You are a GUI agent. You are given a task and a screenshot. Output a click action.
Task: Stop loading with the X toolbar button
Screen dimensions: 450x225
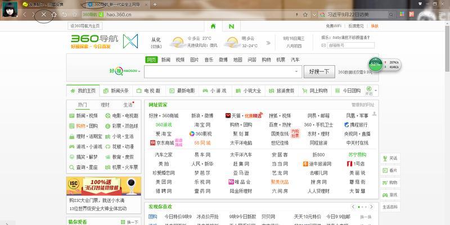[x=44, y=15]
